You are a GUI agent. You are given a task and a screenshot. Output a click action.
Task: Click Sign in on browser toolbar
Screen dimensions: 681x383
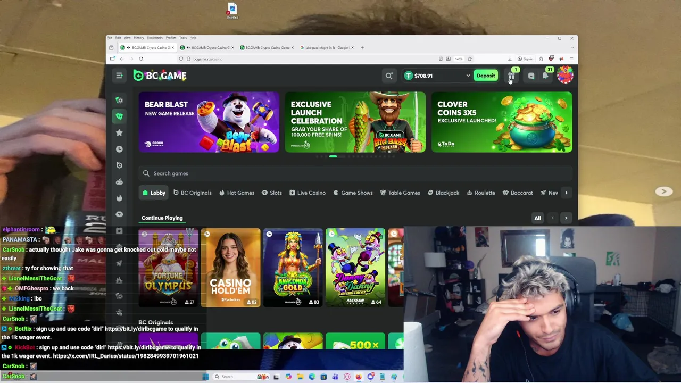[525, 59]
